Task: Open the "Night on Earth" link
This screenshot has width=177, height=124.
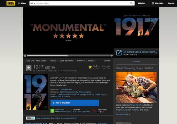Action: [x=123, y=110]
